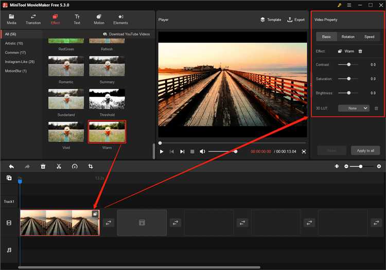Mute the player volume speaker icon
The image size is (386, 270).
tap(202, 151)
